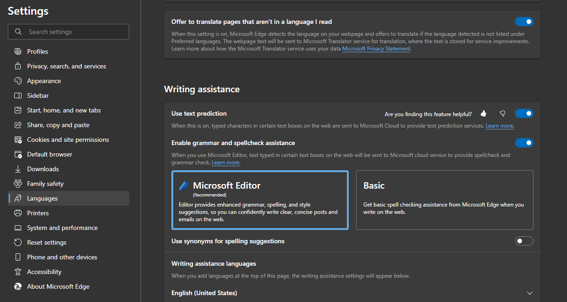Image resolution: width=567 pixels, height=302 pixels.
Task: Click the search magnifier icon
Action: [x=18, y=32]
